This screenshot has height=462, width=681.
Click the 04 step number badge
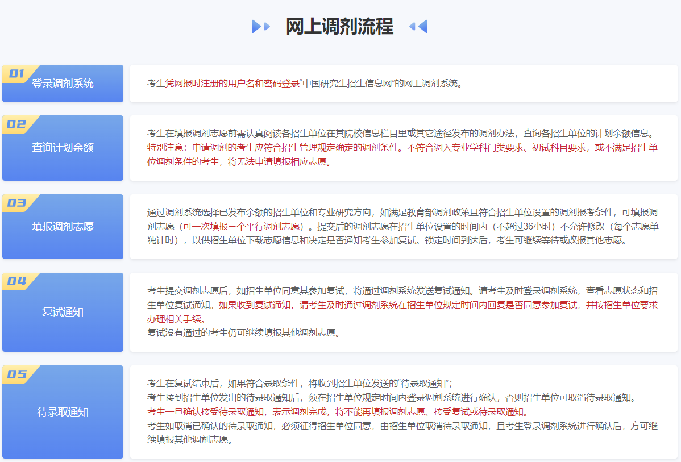click(16, 281)
